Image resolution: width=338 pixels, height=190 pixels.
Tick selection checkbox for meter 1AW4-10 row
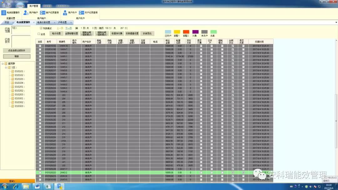(40, 46)
